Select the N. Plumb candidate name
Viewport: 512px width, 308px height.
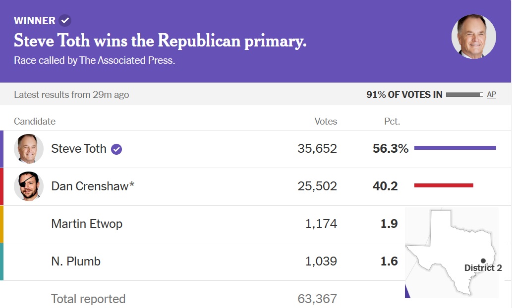76,261
